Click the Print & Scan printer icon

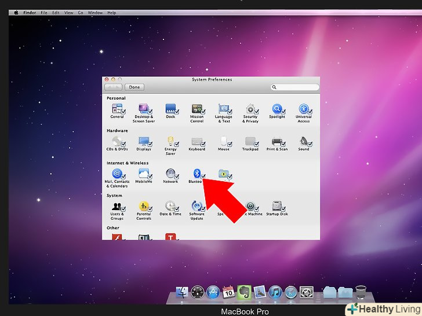tap(277, 141)
